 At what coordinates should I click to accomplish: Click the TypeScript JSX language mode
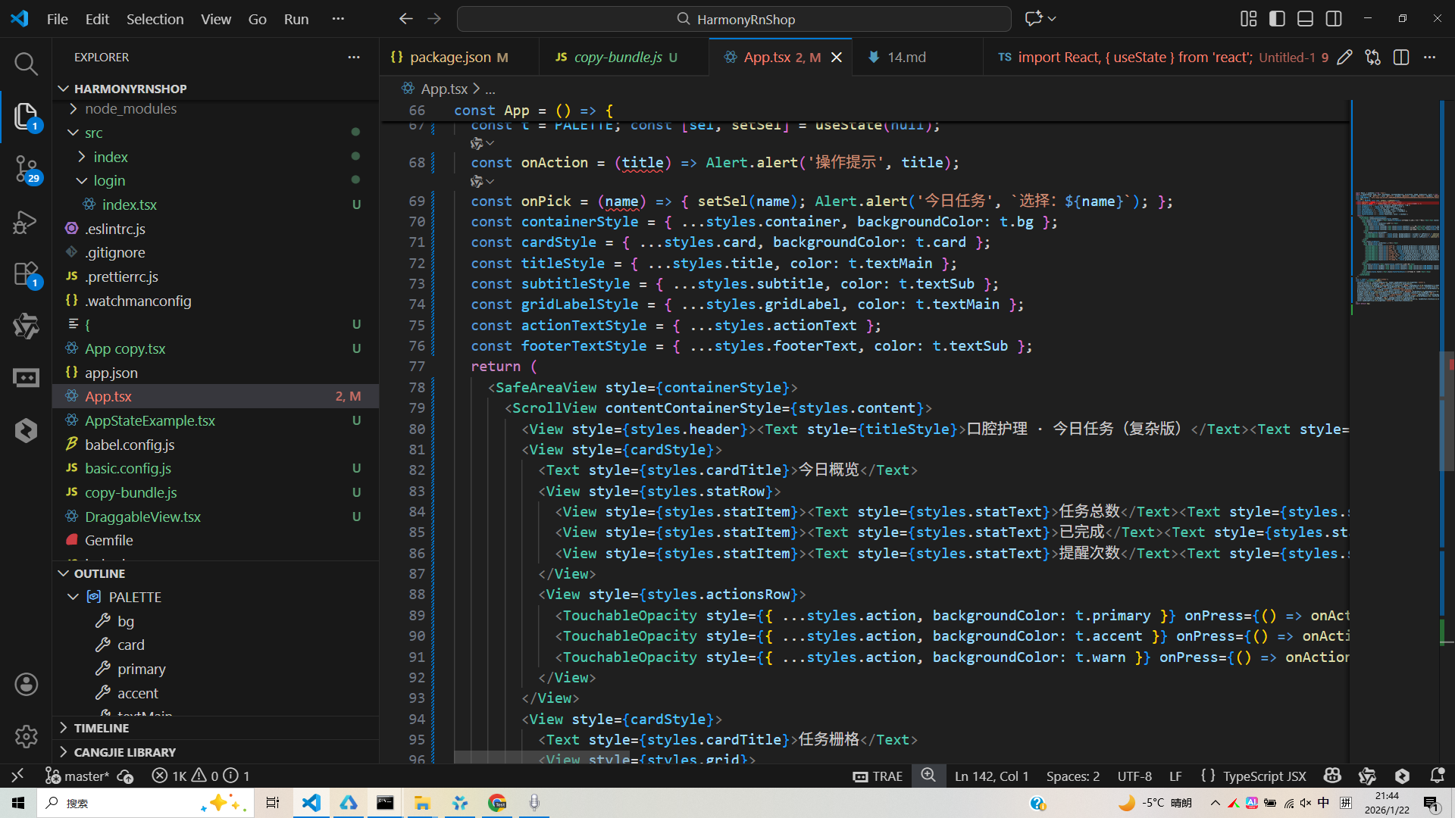coord(1264,776)
